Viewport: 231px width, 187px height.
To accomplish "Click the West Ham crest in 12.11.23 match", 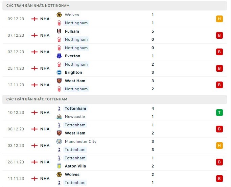I will point(60,81).
